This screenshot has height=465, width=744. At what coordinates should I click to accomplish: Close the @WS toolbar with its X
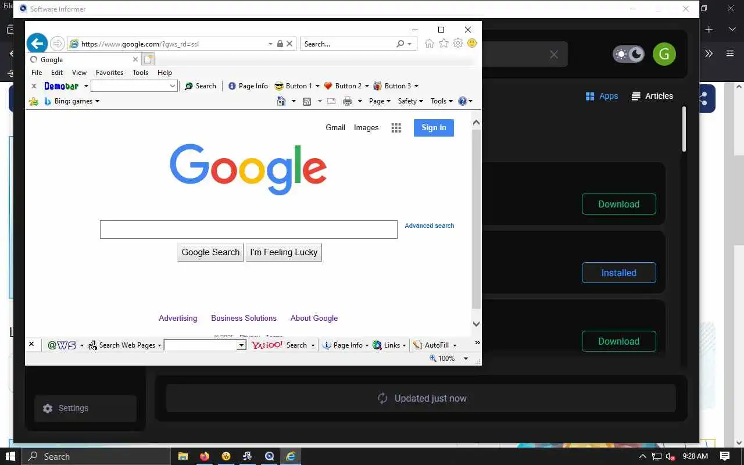point(31,344)
